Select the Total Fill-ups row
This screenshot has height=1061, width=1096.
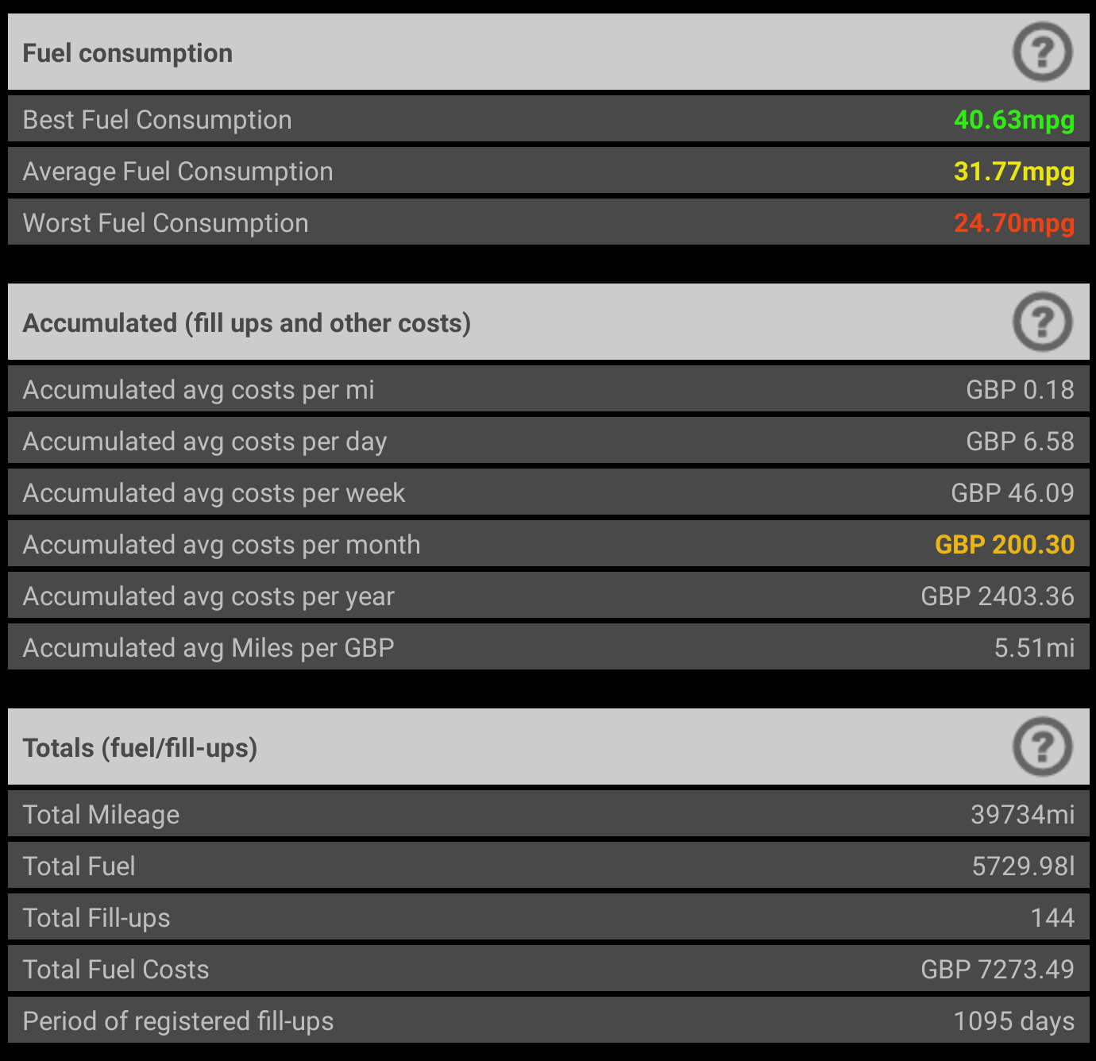pos(548,918)
